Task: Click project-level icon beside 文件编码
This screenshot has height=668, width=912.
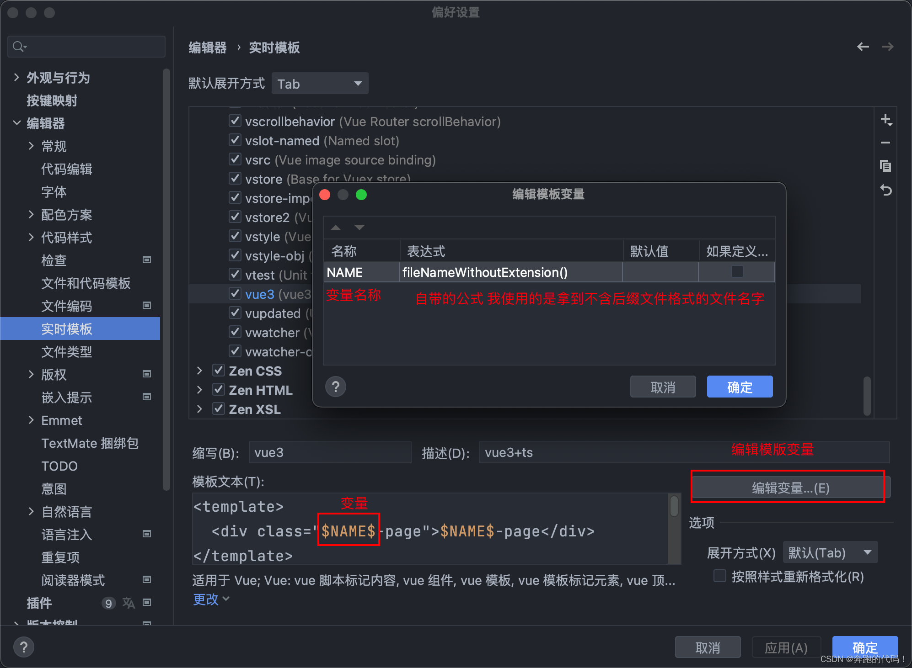Action: 147,305
